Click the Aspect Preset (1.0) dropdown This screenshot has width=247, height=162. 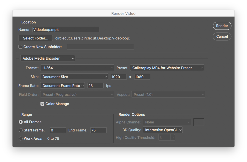(168, 95)
